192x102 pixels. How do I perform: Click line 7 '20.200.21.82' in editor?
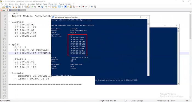click(25, 30)
